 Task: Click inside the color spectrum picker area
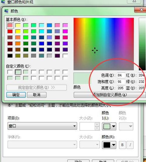click(104, 44)
